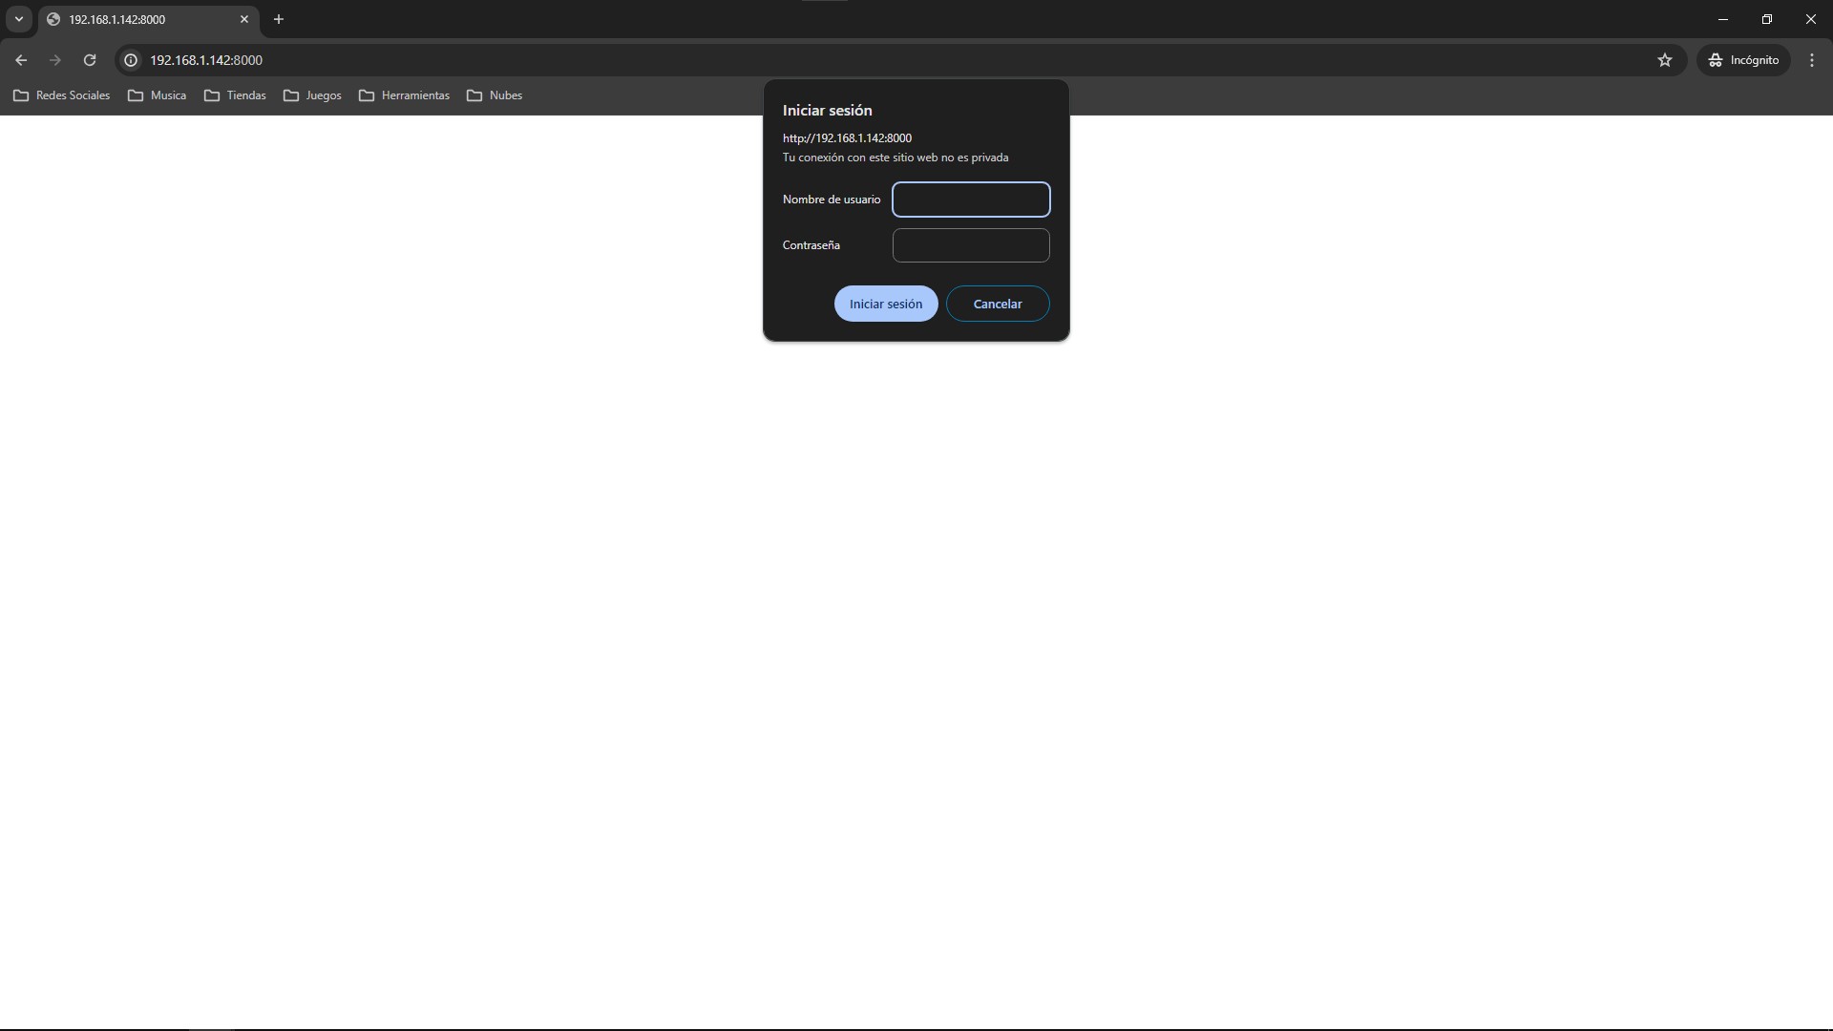Open a new tab with plus icon
Screen dimensions: 1833x1031
point(279,19)
